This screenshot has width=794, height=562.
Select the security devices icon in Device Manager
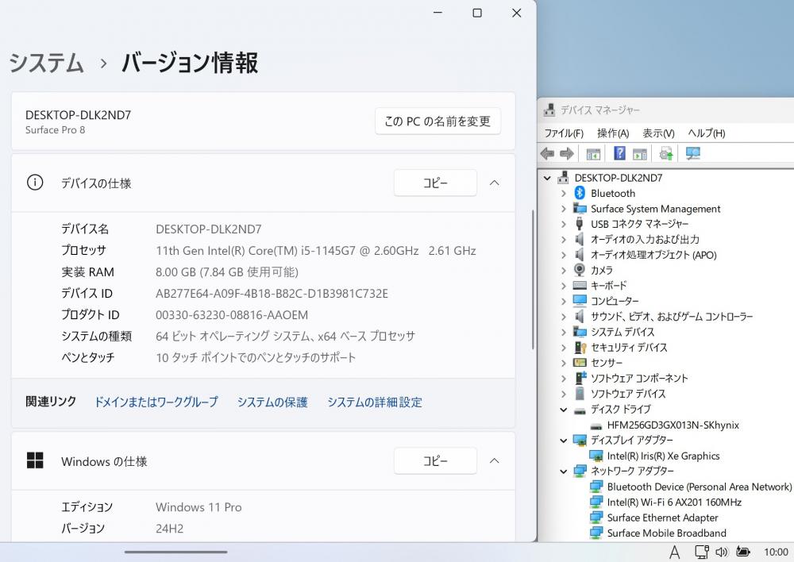[x=580, y=348]
